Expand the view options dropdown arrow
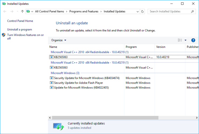The width and height of the screenshot is (199, 134). pos(185,40)
